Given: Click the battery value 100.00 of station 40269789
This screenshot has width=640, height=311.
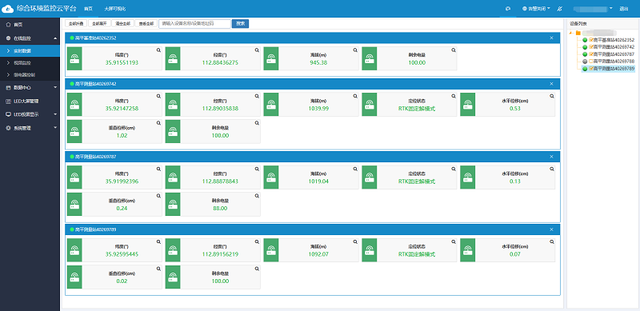Looking at the screenshot, I should click(220, 281).
